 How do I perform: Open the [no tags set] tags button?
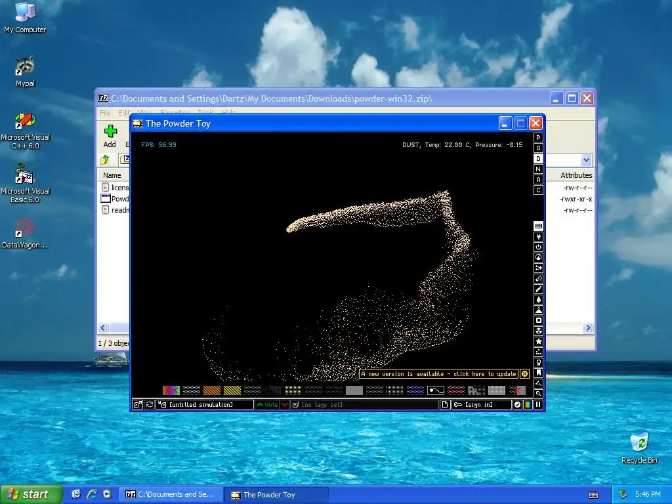coord(364,404)
